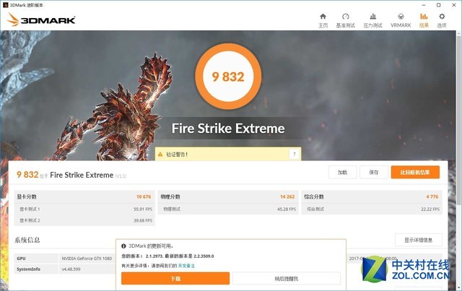Screen dimensions: 462x291
Task: Click the combined score (综合分数) header
Action: [x=314, y=196]
